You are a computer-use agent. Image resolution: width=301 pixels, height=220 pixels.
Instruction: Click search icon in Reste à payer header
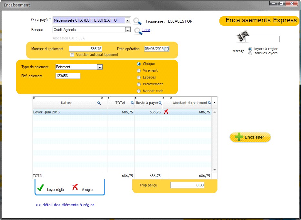click(160, 103)
